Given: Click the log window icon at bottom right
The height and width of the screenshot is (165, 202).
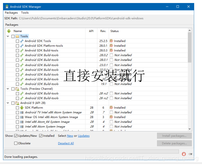Looking at the screenshot, I should pos(190,154).
